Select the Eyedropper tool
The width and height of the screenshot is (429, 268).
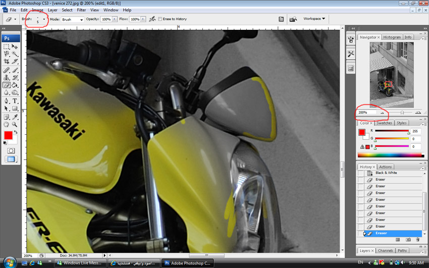coord(15,117)
